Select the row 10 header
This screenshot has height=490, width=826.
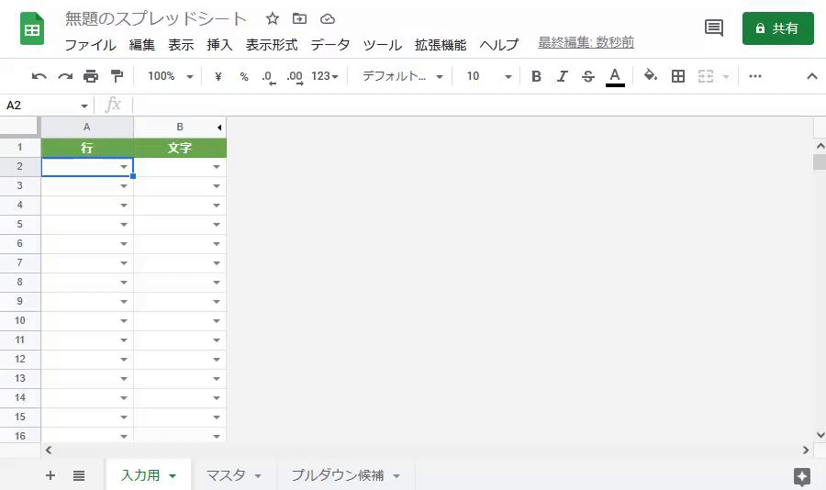click(20, 321)
